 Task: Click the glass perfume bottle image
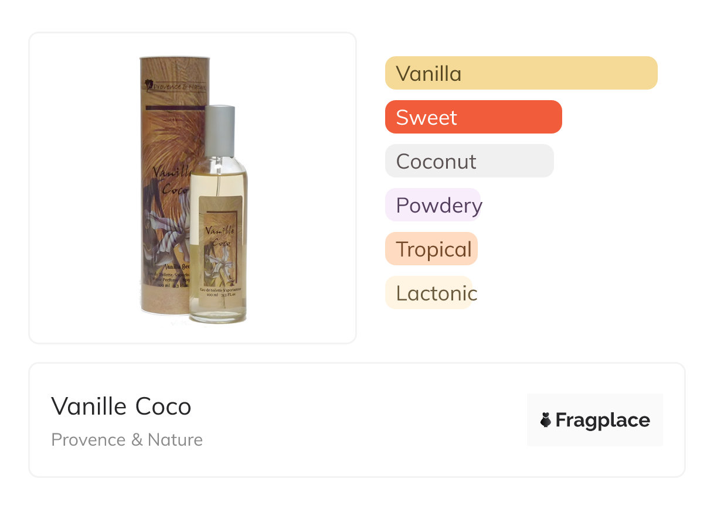pos(219,214)
